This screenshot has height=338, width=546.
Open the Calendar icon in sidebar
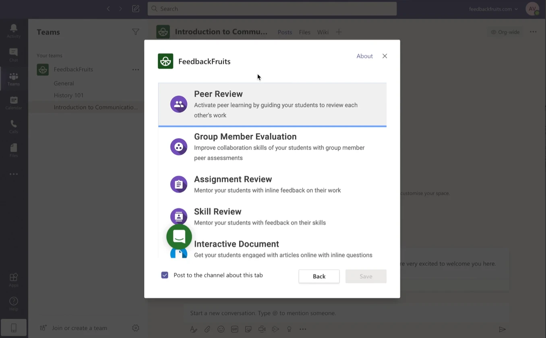click(13, 103)
